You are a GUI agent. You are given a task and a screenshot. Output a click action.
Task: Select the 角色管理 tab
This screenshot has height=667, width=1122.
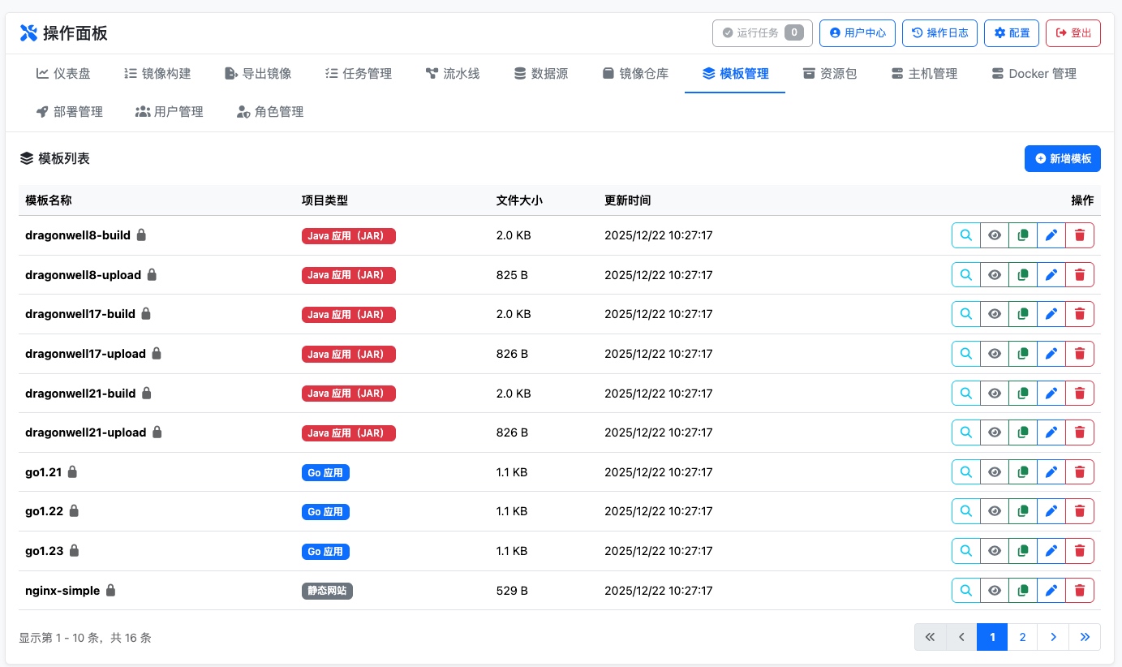pos(270,112)
